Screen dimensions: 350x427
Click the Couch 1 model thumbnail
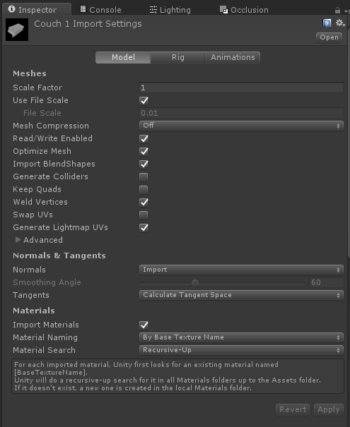(17, 30)
